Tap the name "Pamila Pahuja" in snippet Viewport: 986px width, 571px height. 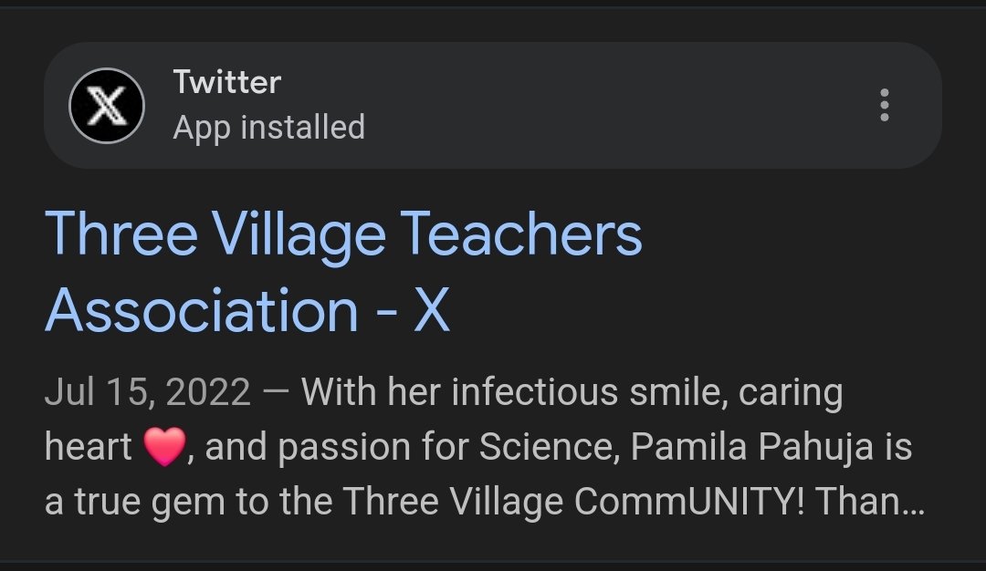tap(697, 448)
